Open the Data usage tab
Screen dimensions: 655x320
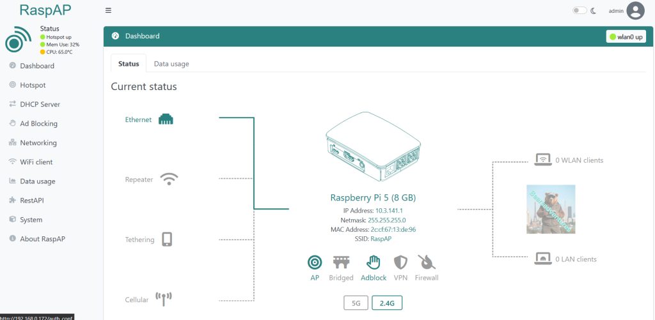click(171, 64)
